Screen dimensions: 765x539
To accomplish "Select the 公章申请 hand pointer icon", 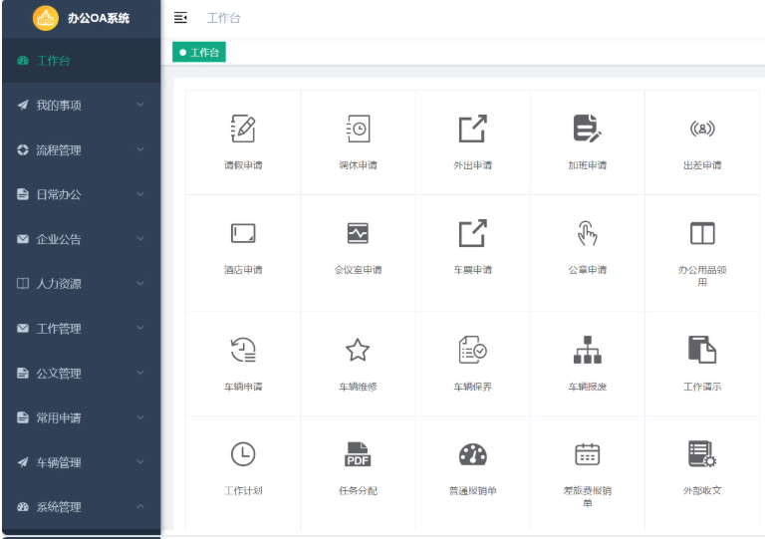I will [588, 233].
